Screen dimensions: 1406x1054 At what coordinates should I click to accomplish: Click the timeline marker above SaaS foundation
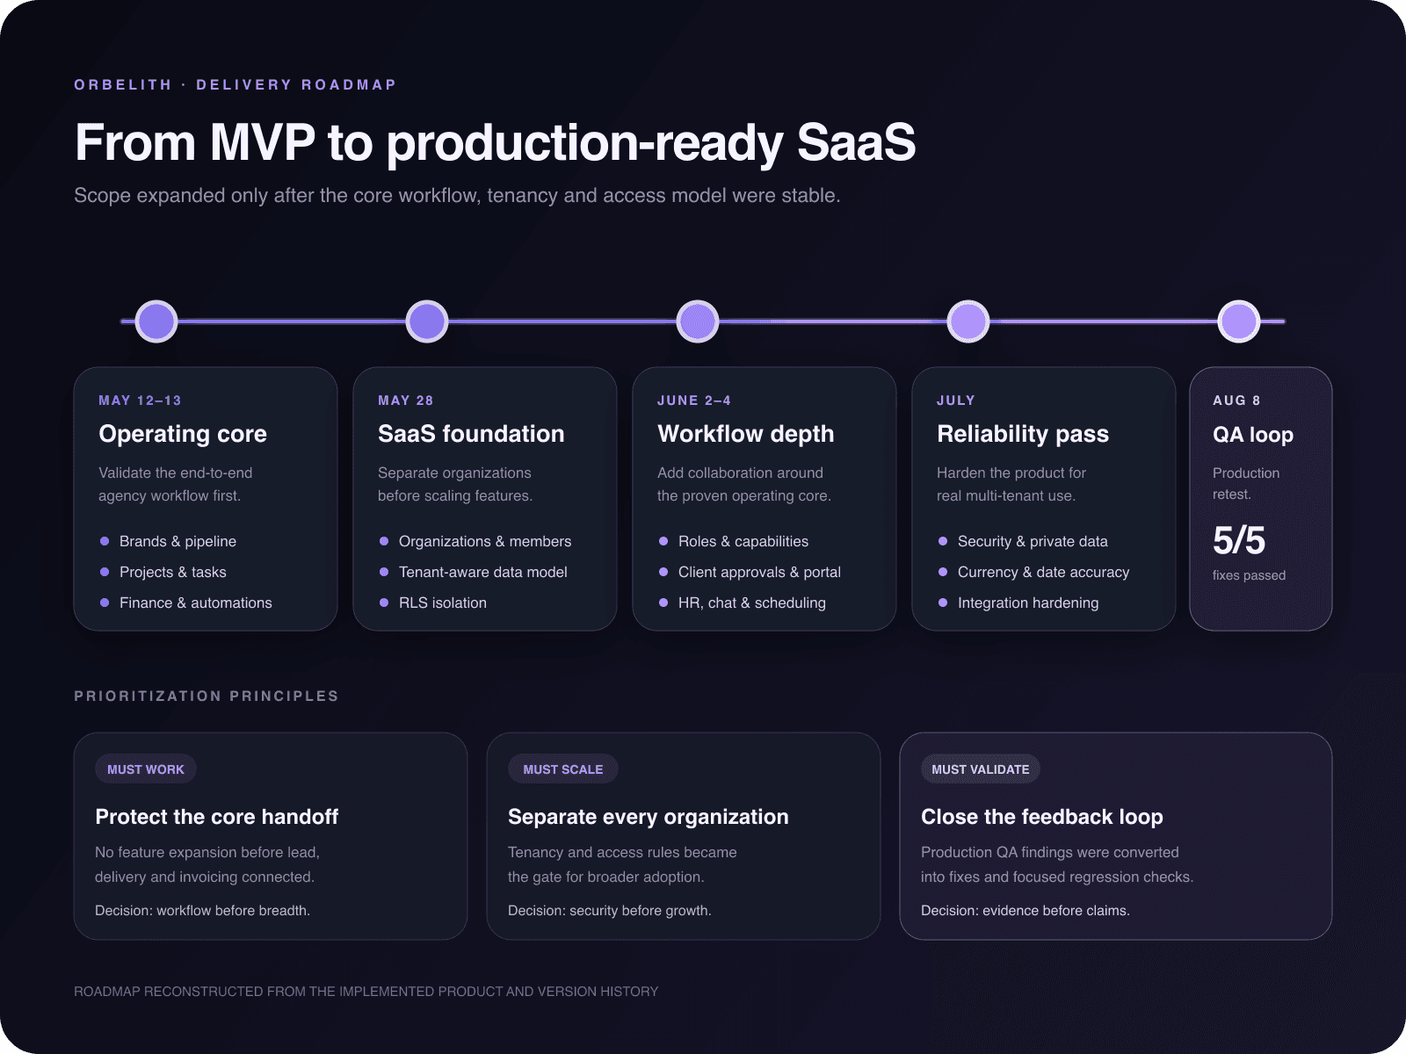[x=427, y=321]
